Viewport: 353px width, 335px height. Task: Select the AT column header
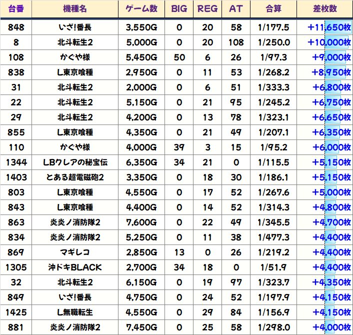[235, 9]
